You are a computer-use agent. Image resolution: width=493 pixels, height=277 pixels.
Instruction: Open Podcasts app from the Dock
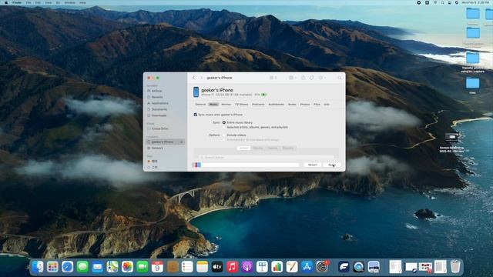(247, 267)
